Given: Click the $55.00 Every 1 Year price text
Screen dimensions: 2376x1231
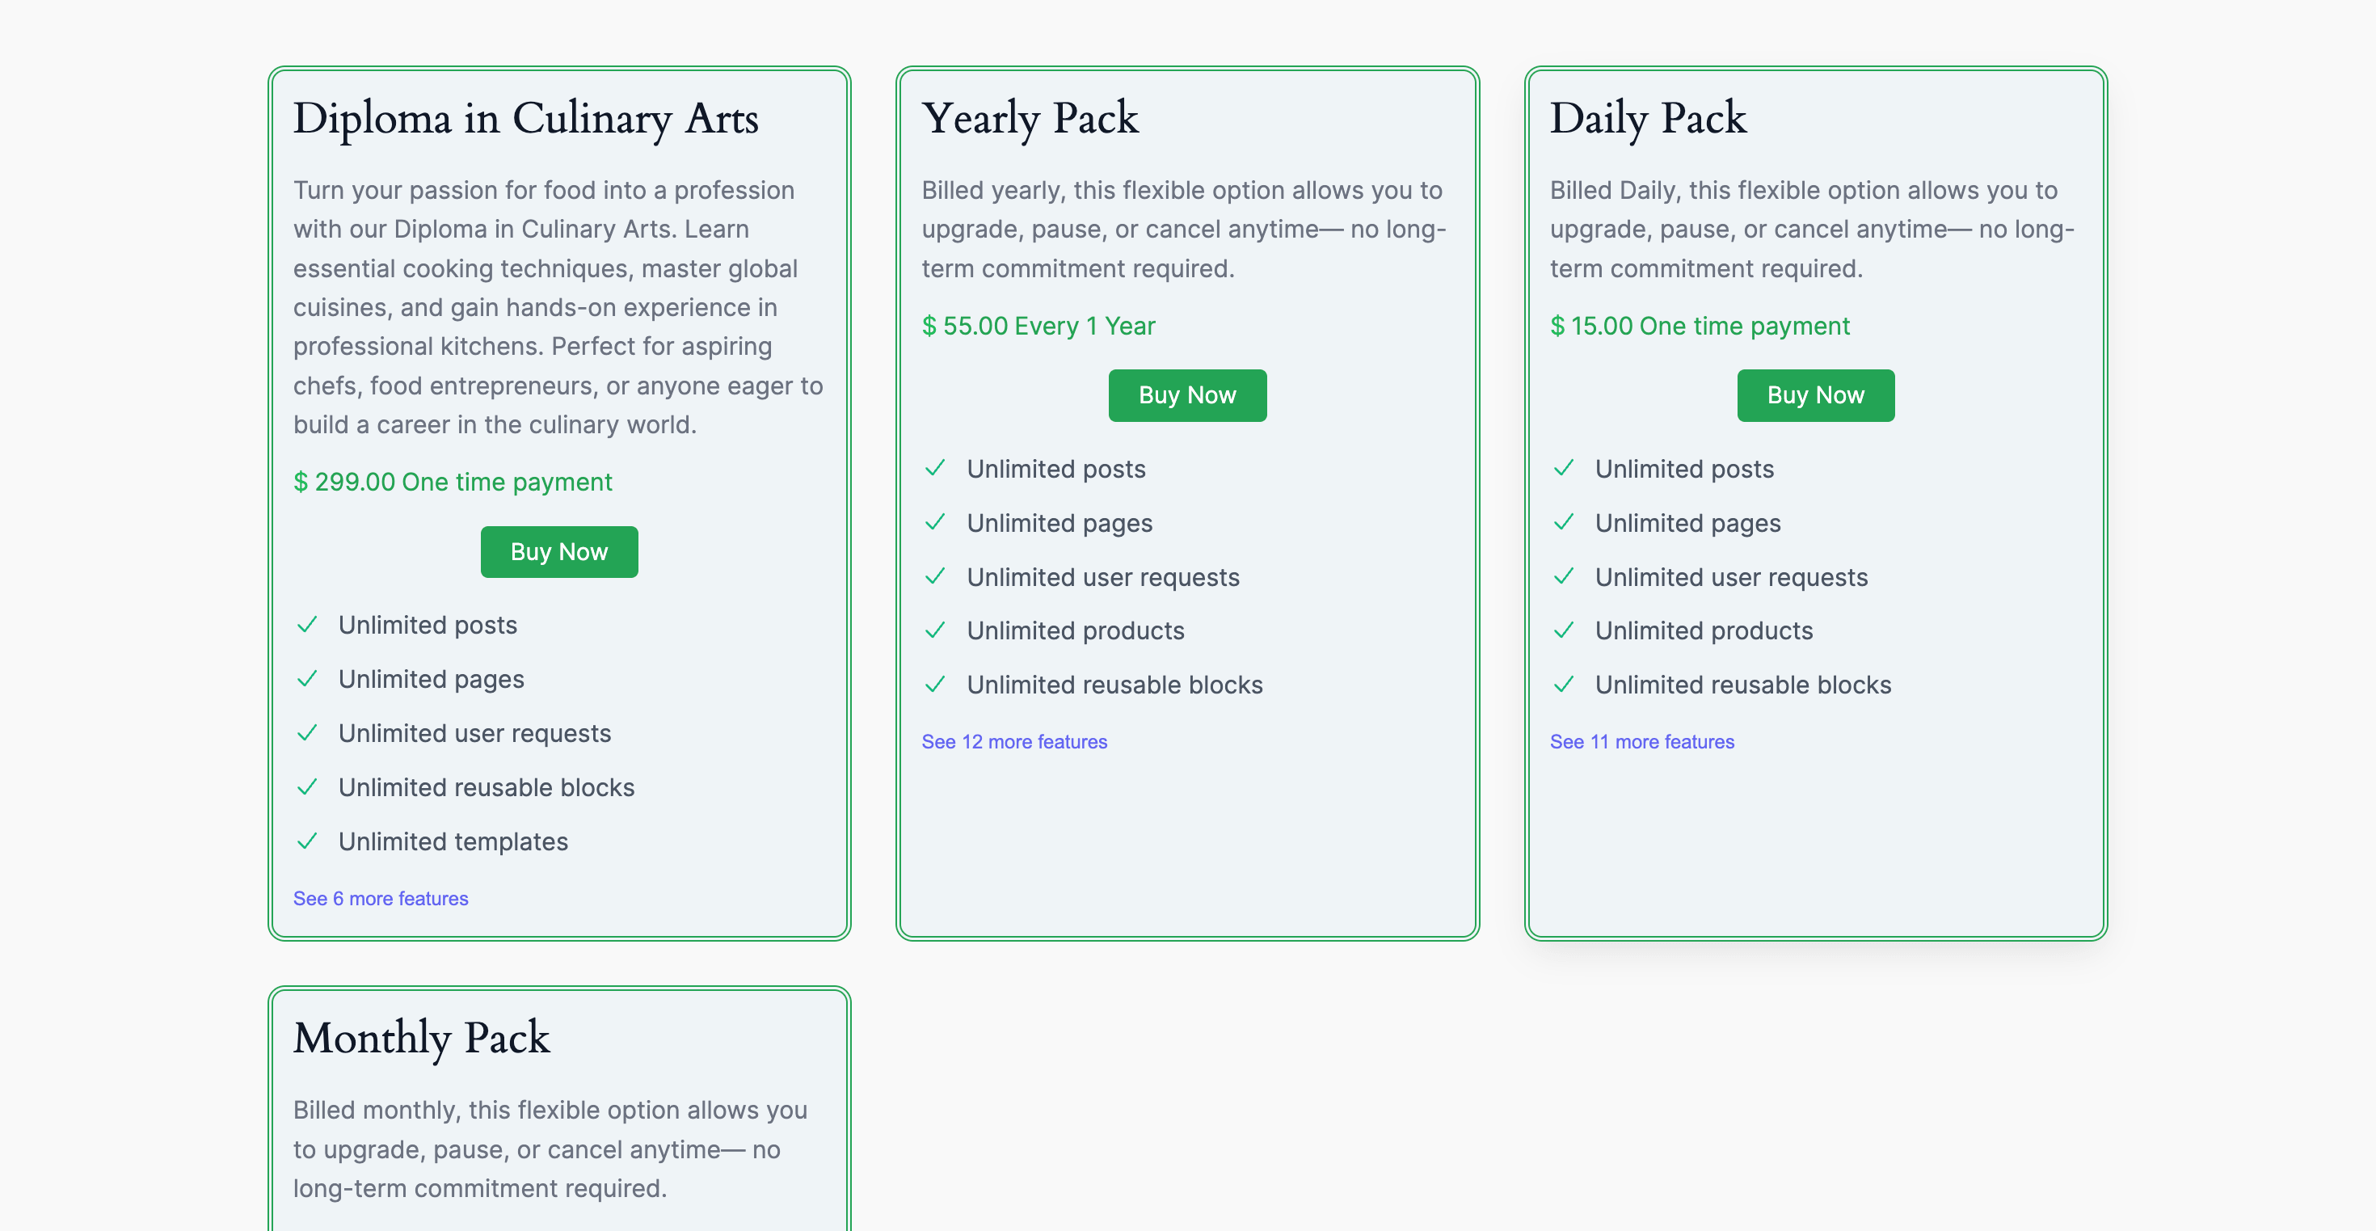Looking at the screenshot, I should click(1038, 326).
